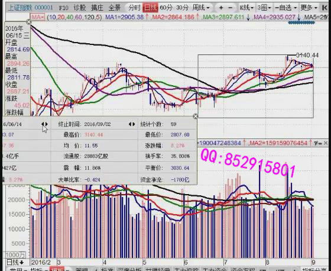331x271 pixels.
Task: Open the K线 chart type dropdown
Action: pos(247,8)
